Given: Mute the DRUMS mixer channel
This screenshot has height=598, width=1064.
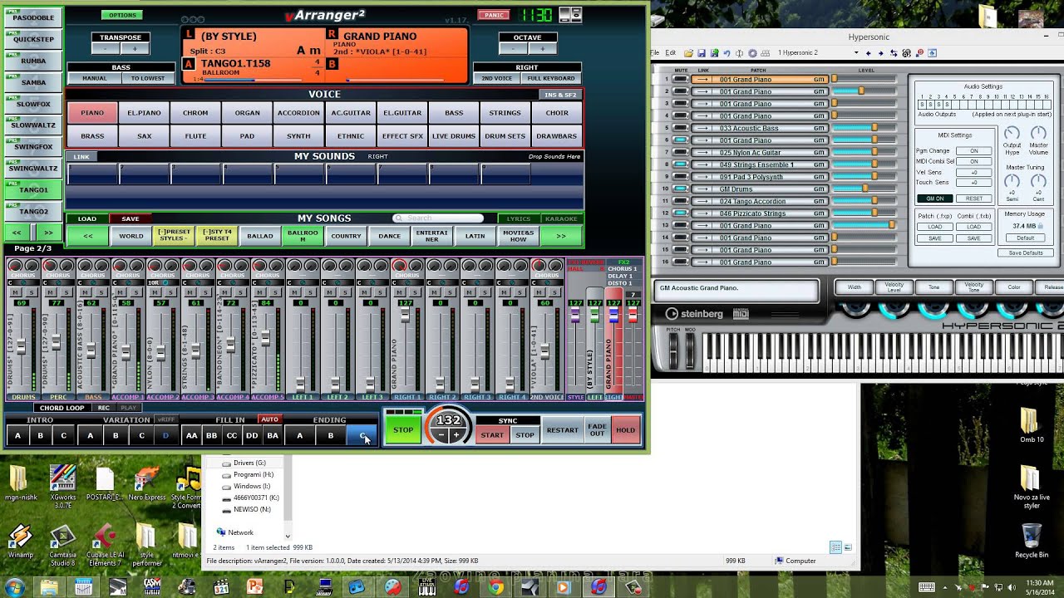Looking at the screenshot, I should 17,292.
